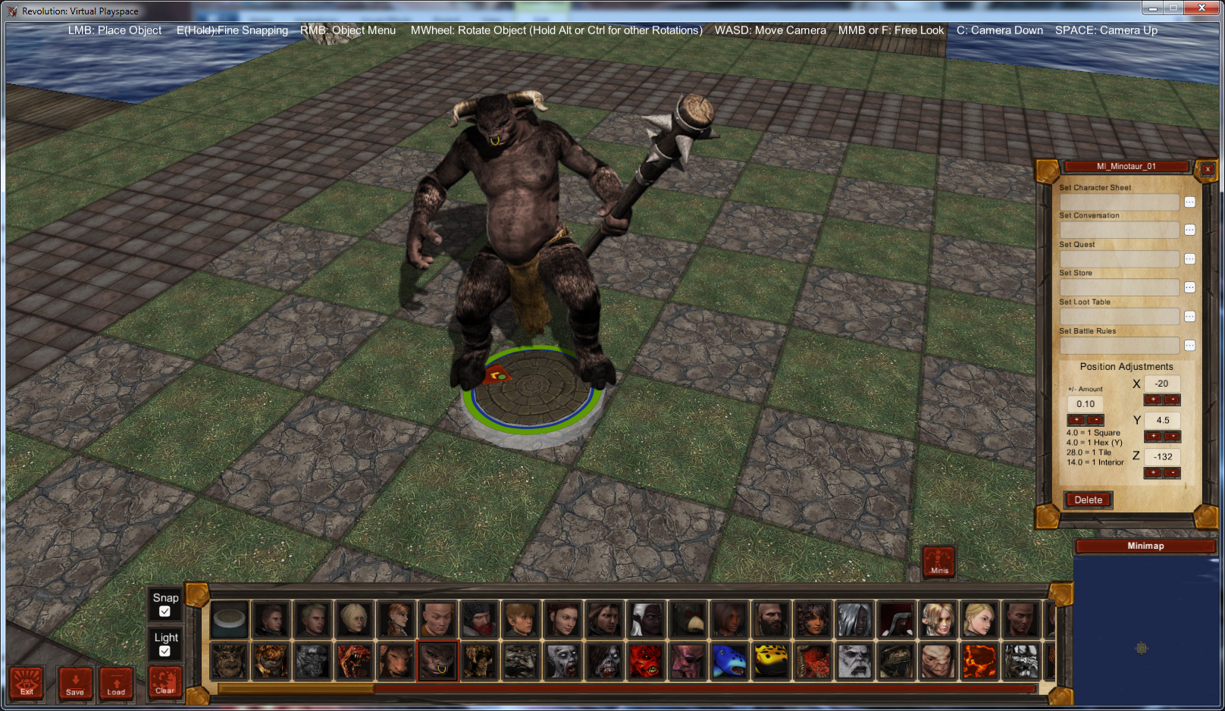Viewport: 1225px width, 711px height.
Task: Disable the Light checkbox
Action: pyautogui.click(x=165, y=650)
